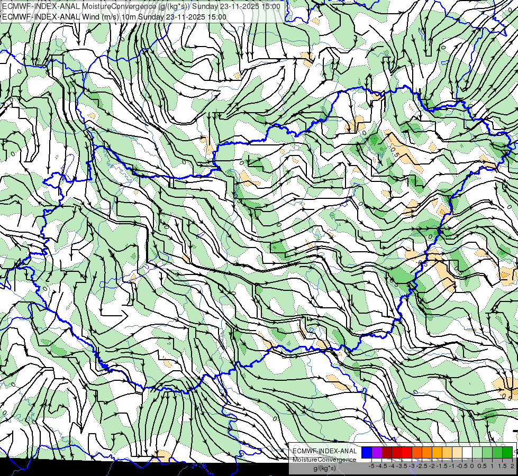This screenshot has width=518, height=476.
Task: Click the darkest green legend swatch
Action: (x=507, y=452)
